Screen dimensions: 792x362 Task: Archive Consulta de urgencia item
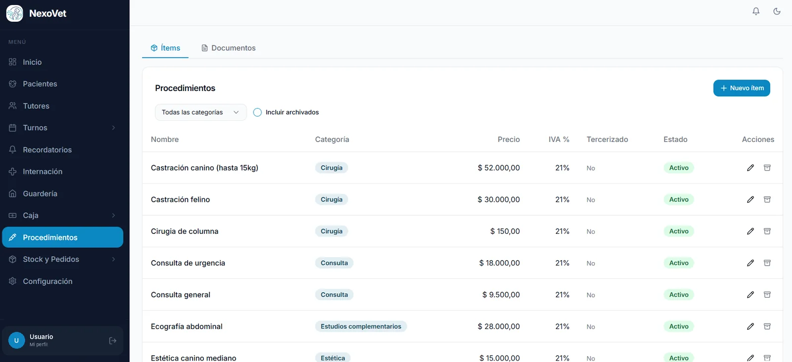767,263
